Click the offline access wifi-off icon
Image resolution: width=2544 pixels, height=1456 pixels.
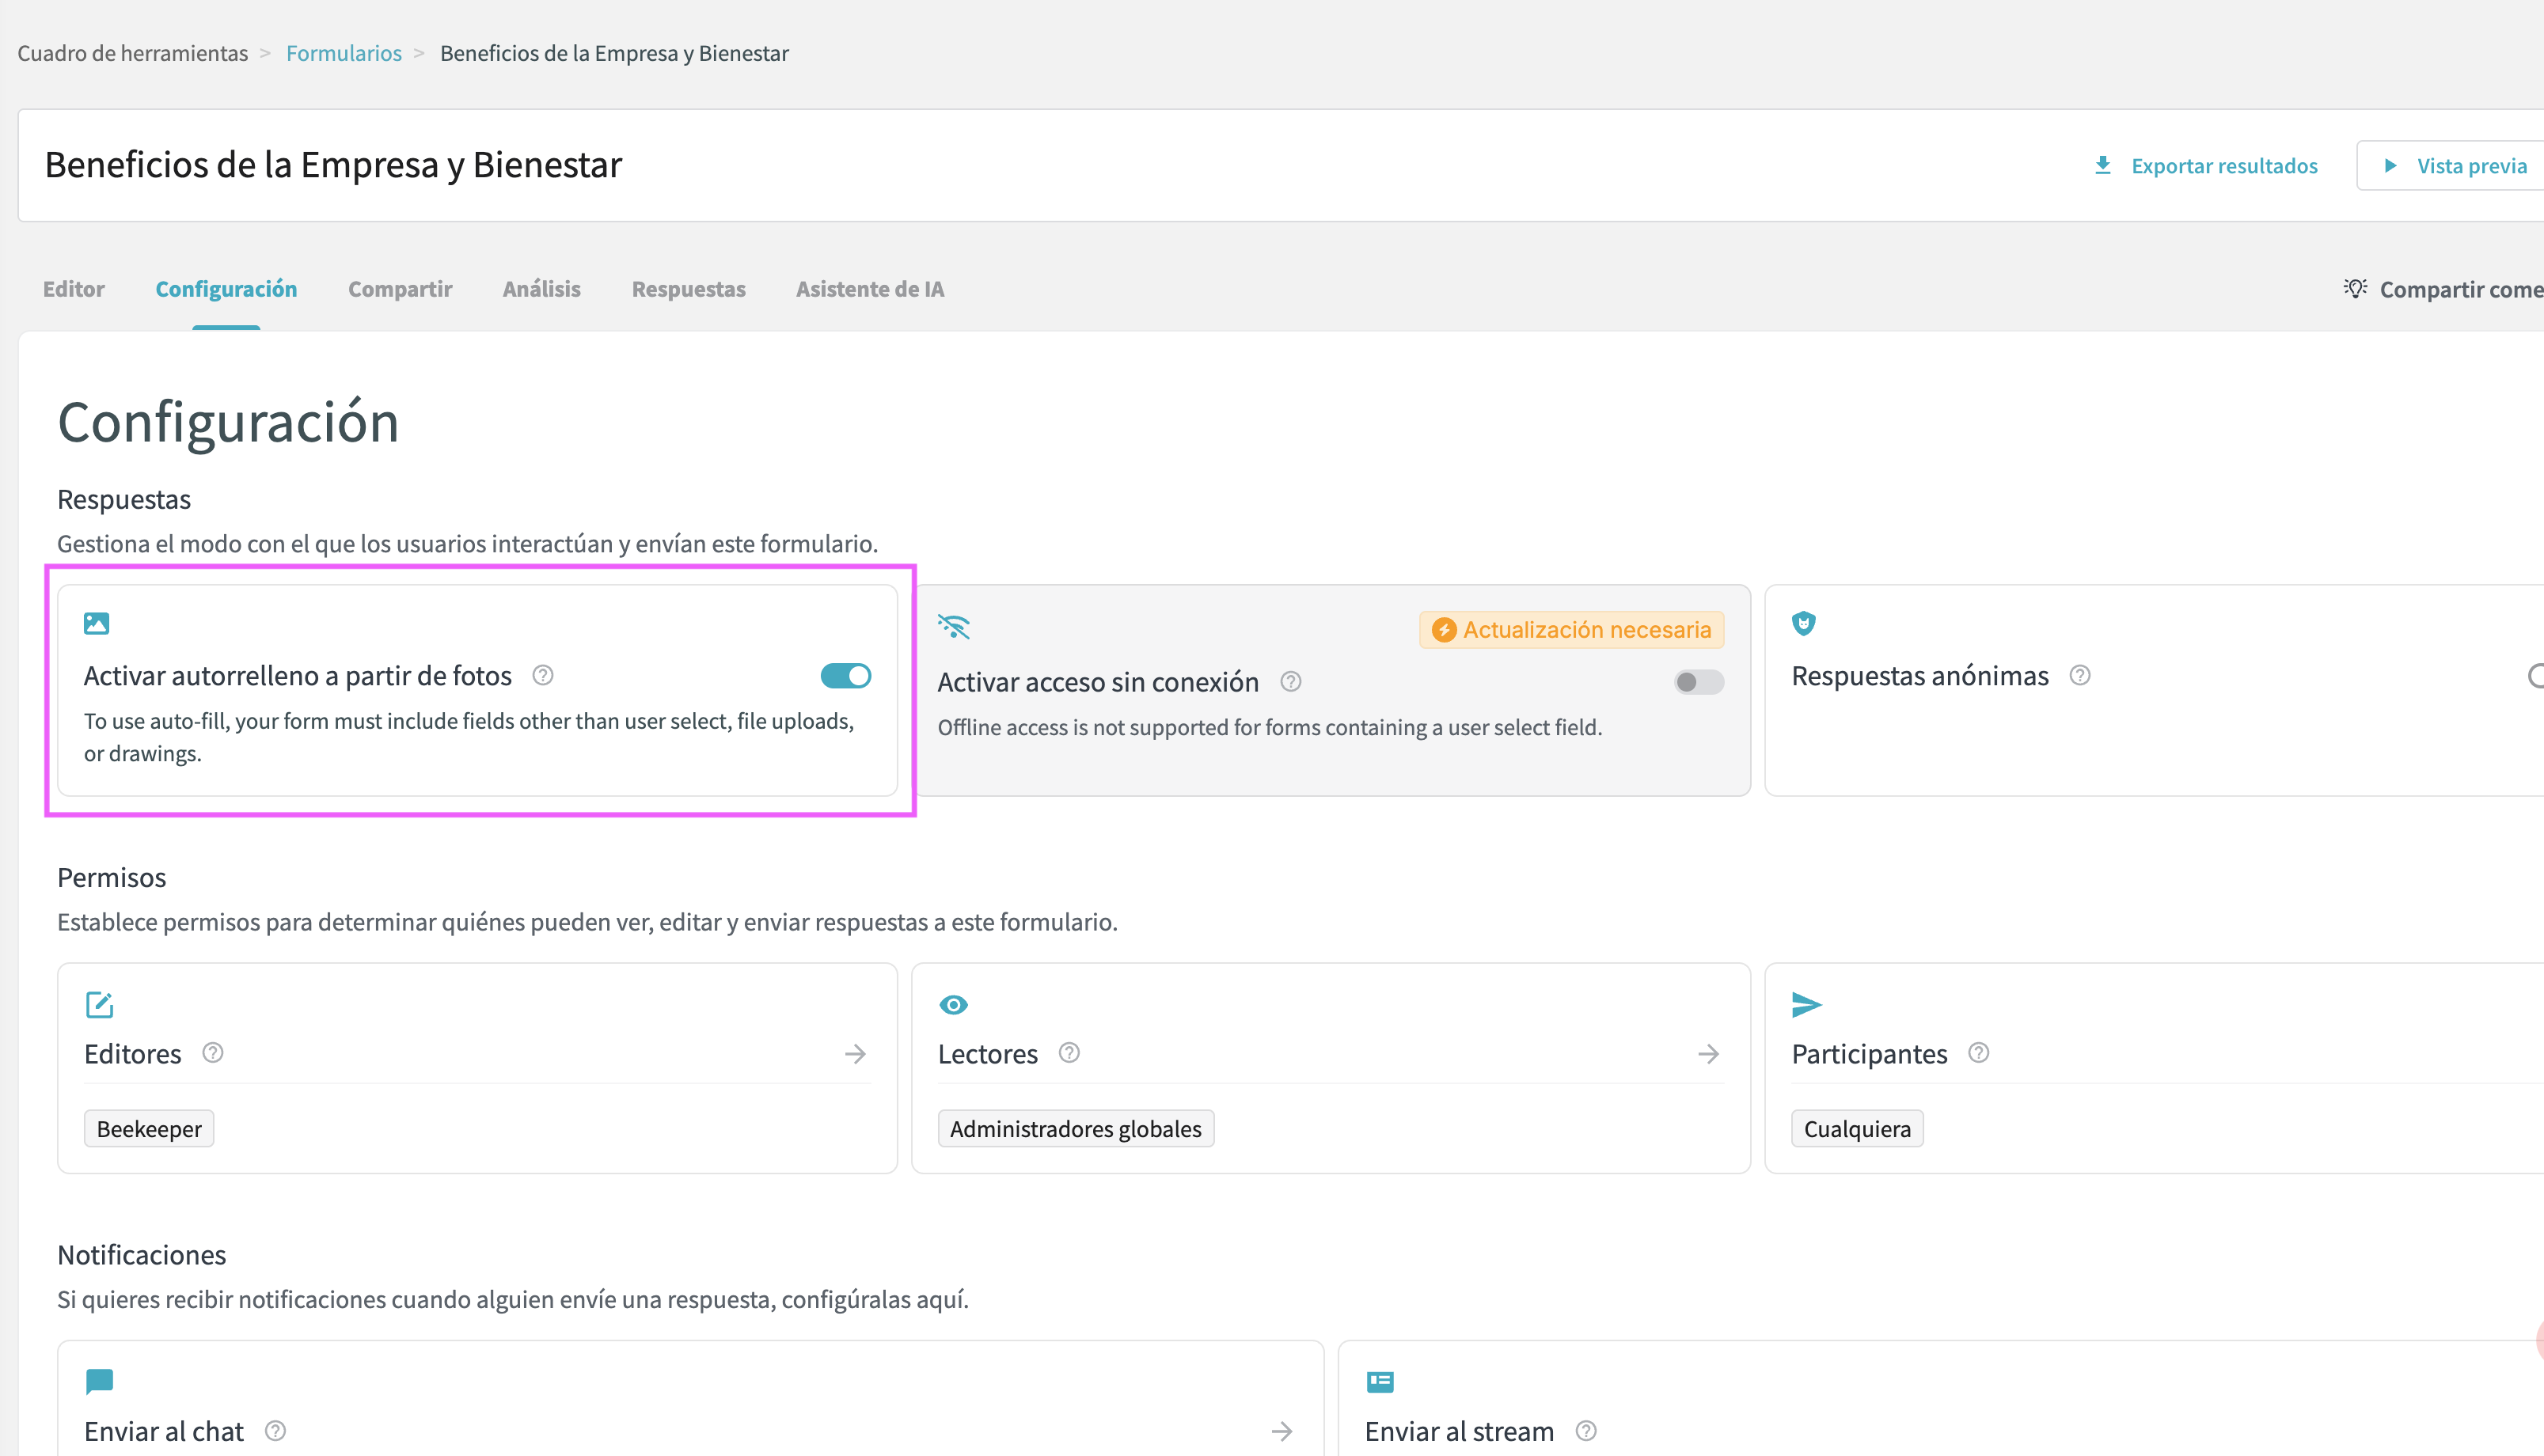[954, 626]
